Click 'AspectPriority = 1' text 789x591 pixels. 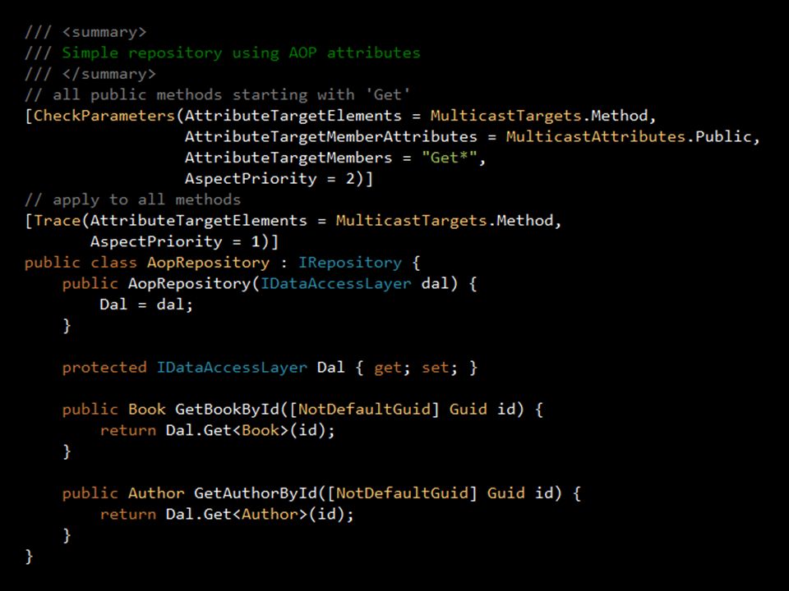click(x=176, y=241)
